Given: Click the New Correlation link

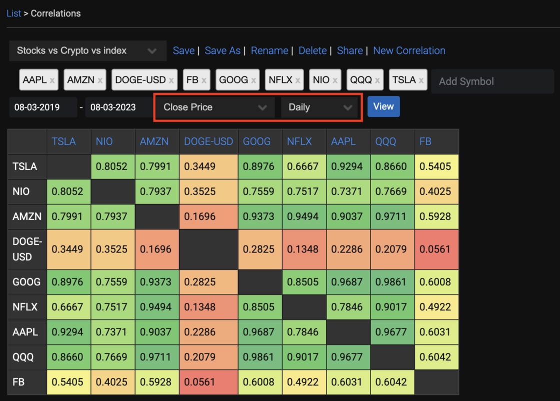Looking at the screenshot, I should pos(409,50).
